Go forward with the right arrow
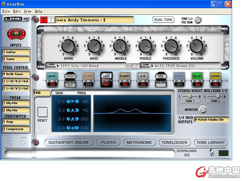The image size is (242, 181). coord(23,143)
